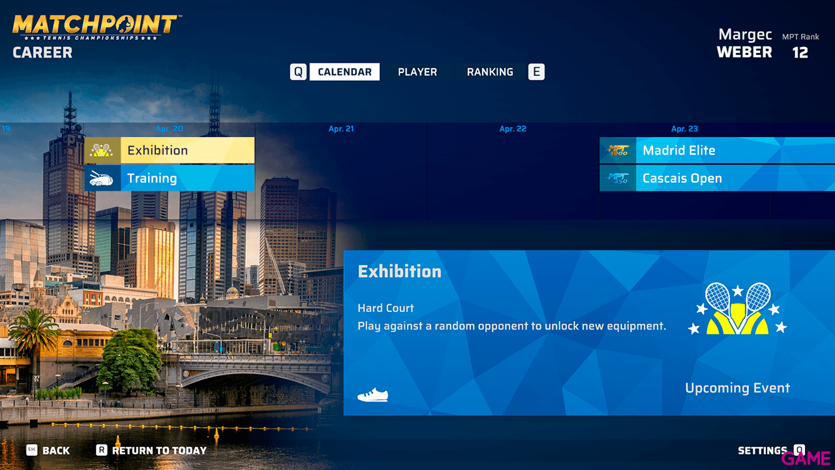
Task: Click the Apr. 20 date header
Action: coord(170,129)
